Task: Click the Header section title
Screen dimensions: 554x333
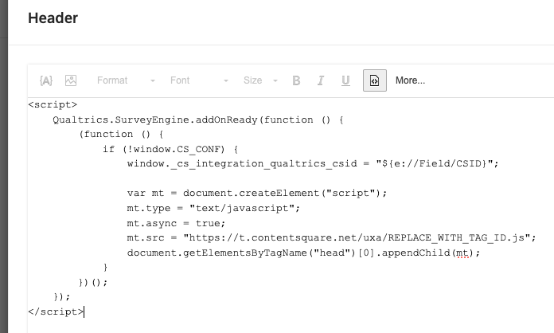Action: (53, 18)
